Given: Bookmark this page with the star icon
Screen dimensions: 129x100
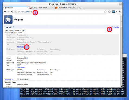Looking at the screenshot, I should tap(105, 12).
